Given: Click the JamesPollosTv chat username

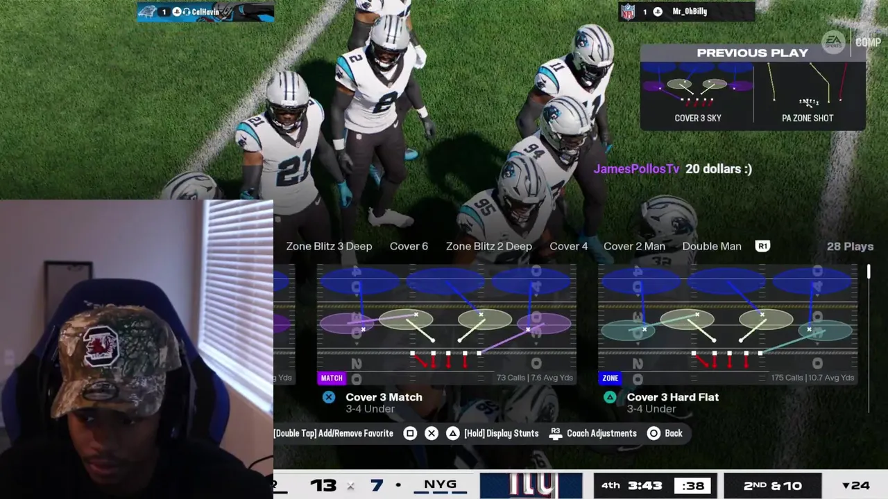Looking at the screenshot, I should [636, 168].
